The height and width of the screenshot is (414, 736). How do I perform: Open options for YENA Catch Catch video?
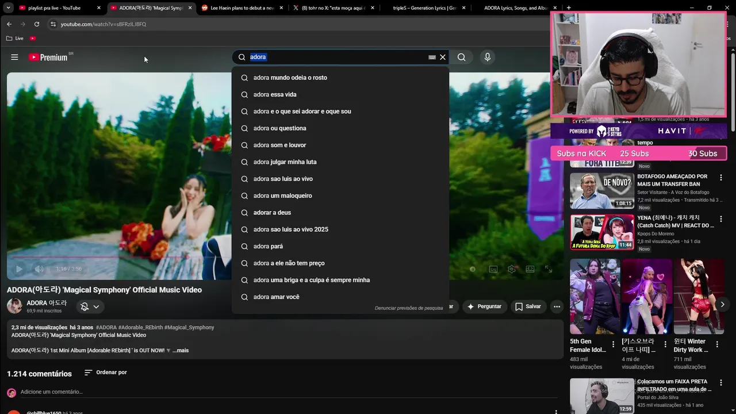tap(720, 219)
